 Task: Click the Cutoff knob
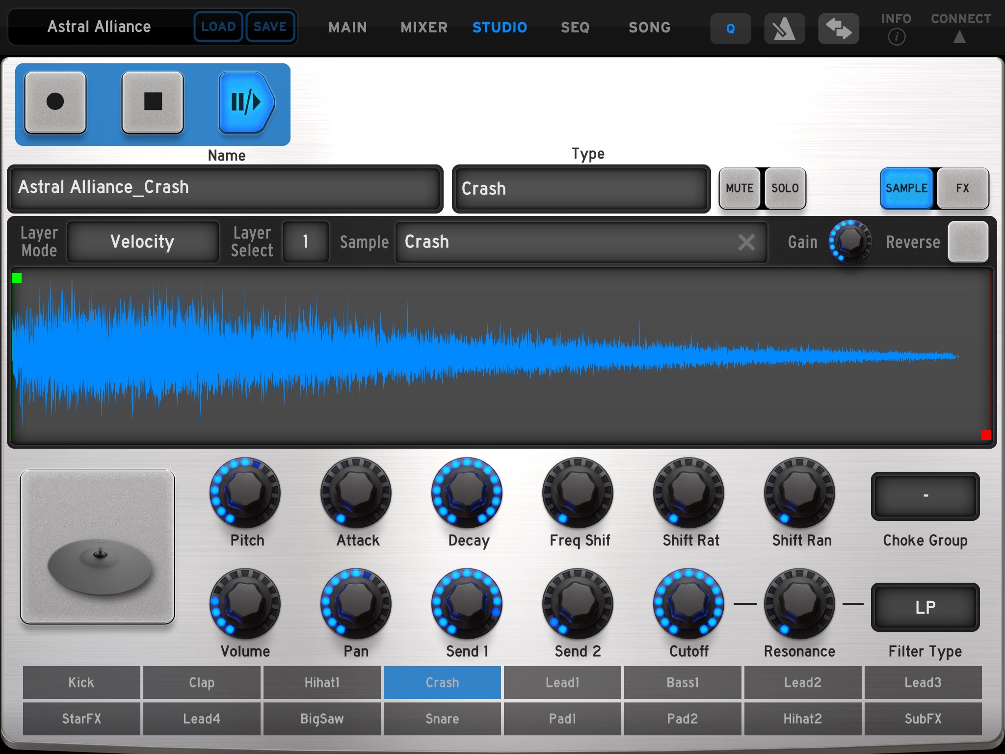click(688, 602)
